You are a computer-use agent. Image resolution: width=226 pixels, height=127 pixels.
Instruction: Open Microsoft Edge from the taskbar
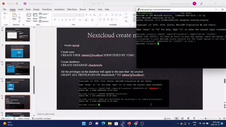[103, 123]
